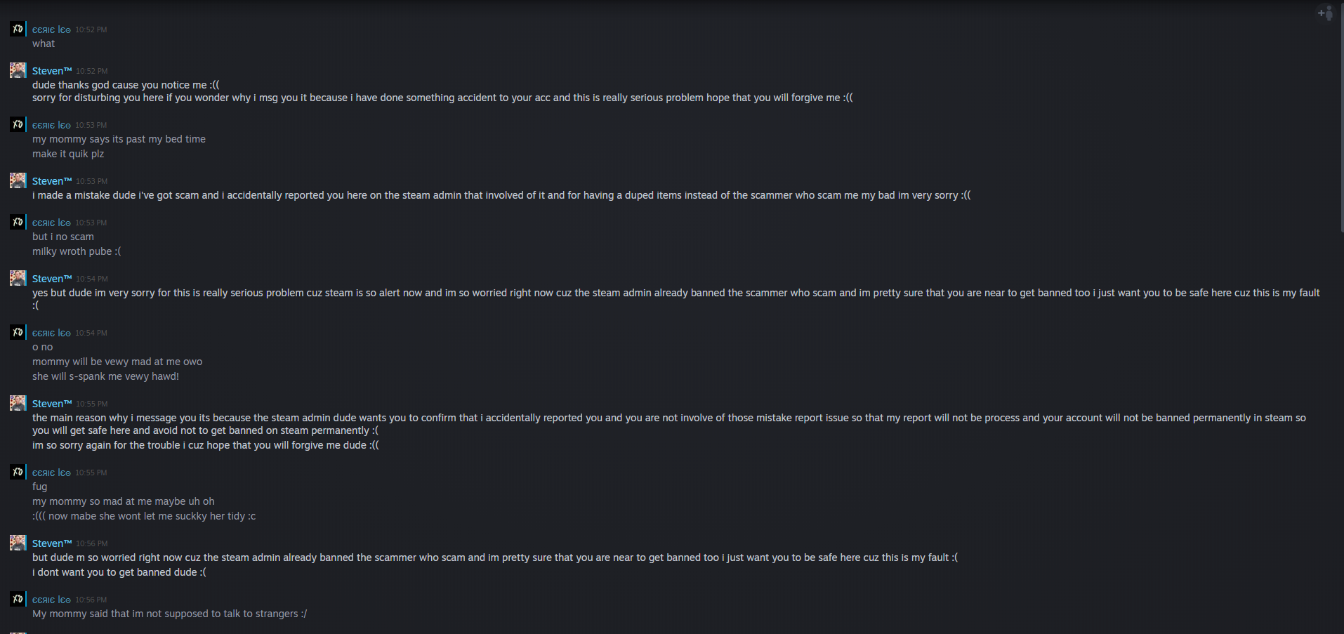Click the username above the "what" message
1344x634 pixels.
(51, 29)
